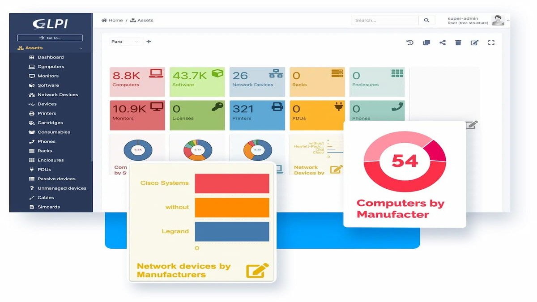
Task: Go to Software in the sidebar
Action: [x=48, y=85]
